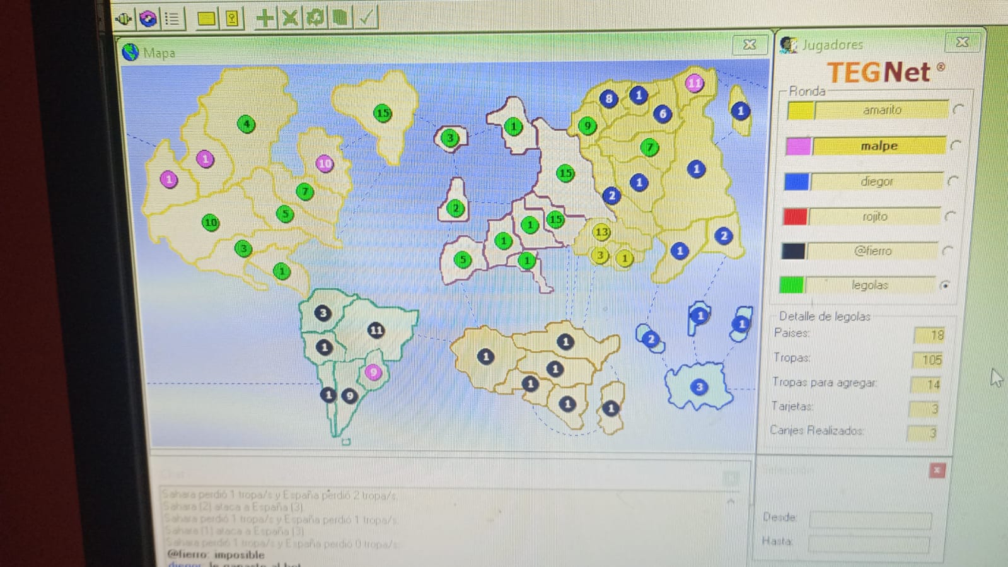Viewport: 1008px width, 567px height.
Task: Click chat message '@fierro: imposible'
Action: pos(216,555)
